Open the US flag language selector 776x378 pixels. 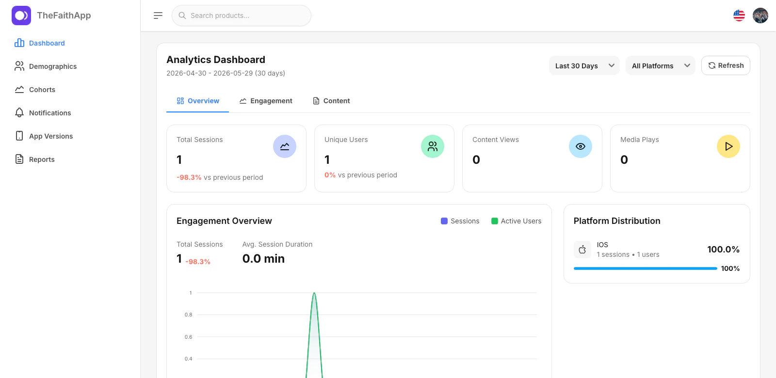[x=739, y=16]
